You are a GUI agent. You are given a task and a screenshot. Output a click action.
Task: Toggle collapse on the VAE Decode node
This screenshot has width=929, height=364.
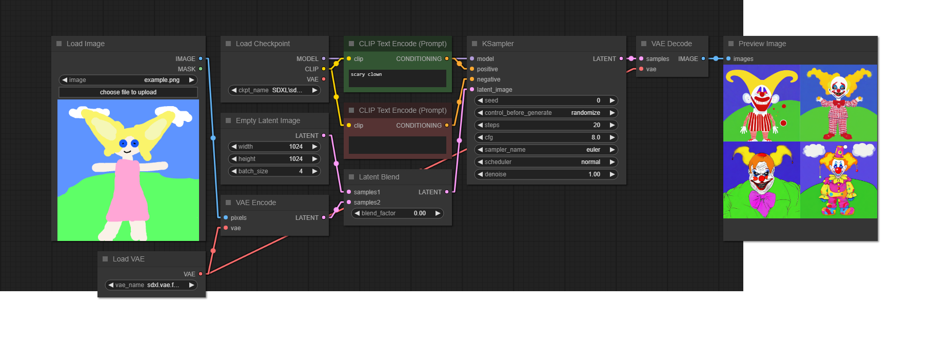[x=644, y=44]
